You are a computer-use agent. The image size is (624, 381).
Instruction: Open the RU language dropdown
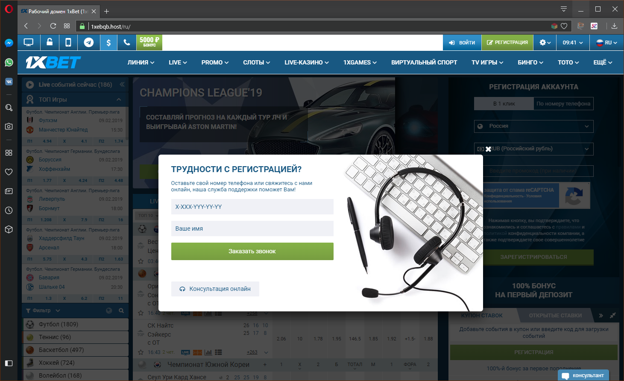coord(606,43)
